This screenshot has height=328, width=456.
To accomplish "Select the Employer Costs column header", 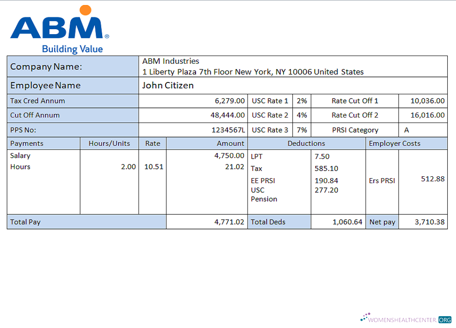I will 394,143.
